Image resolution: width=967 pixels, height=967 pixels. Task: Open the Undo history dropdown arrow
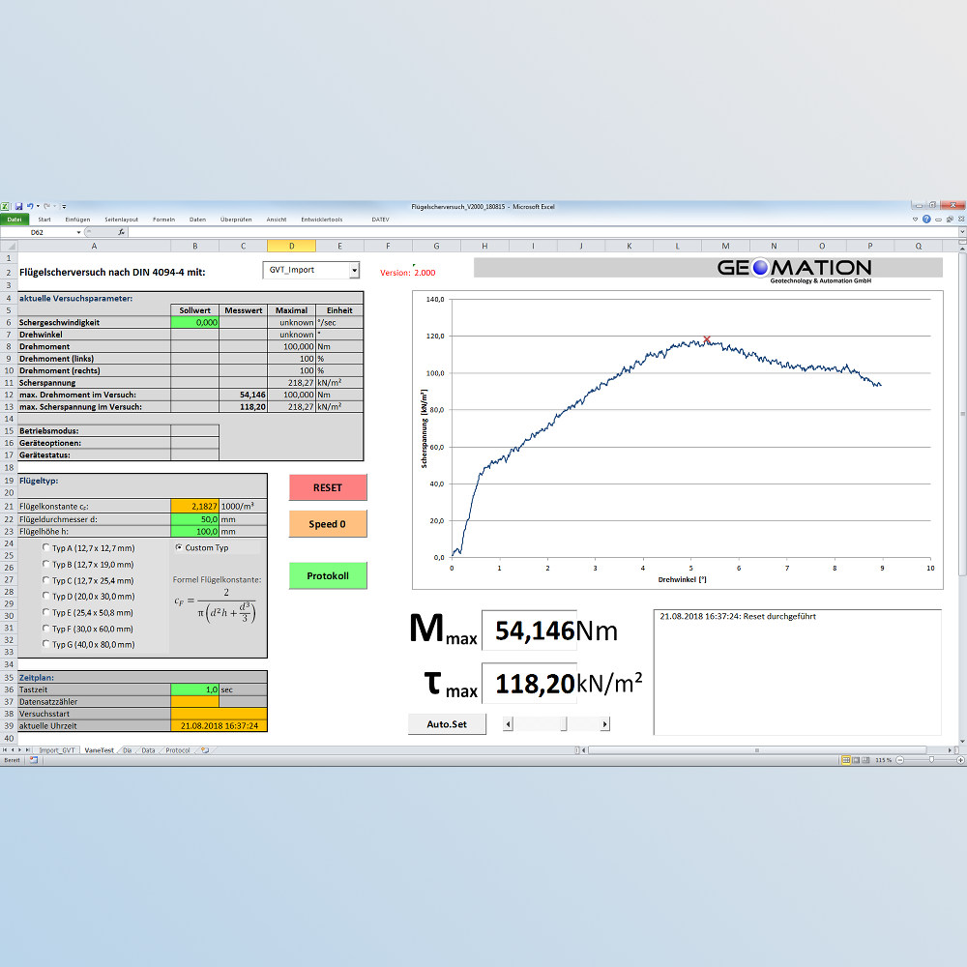click(x=38, y=207)
